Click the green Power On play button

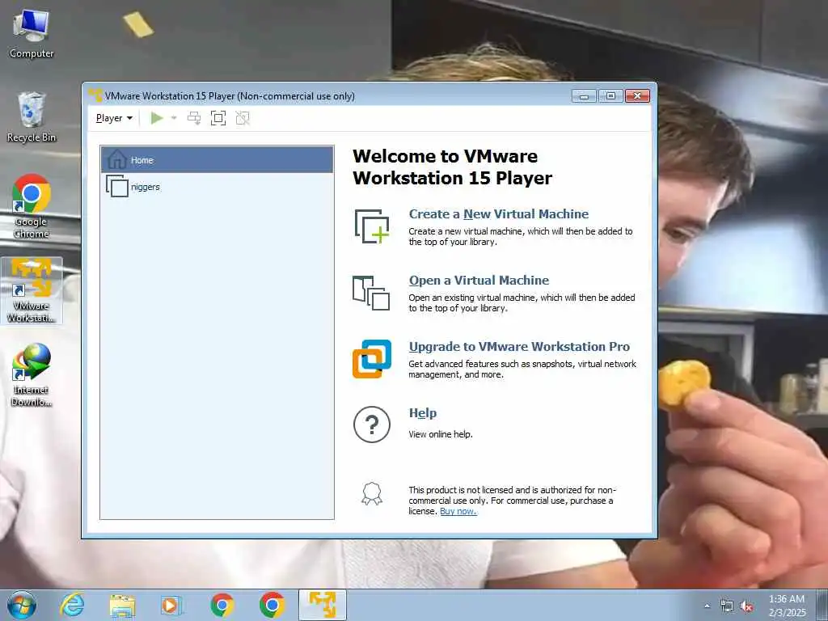[x=157, y=118]
